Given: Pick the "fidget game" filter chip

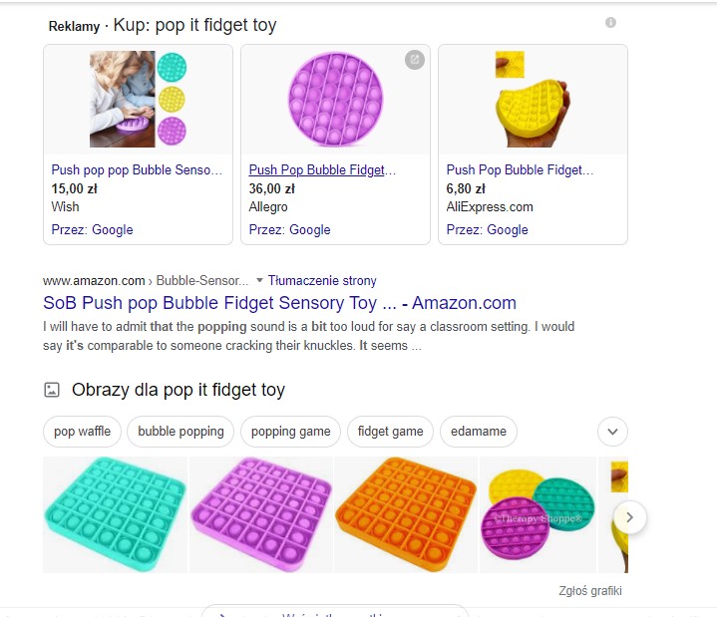Looking at the screenshot, I should [390, 432].
